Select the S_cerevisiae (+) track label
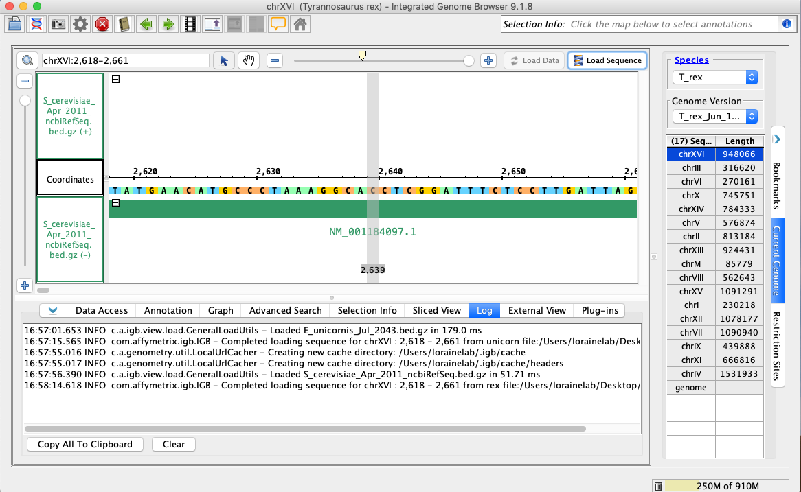801x492 pixels. [x=70, y=116]
